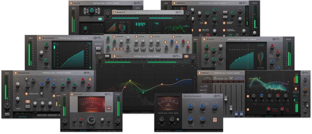Select the green band node in X-EQ 2
The image size is (312, 134).
click(x=143, y=92)
